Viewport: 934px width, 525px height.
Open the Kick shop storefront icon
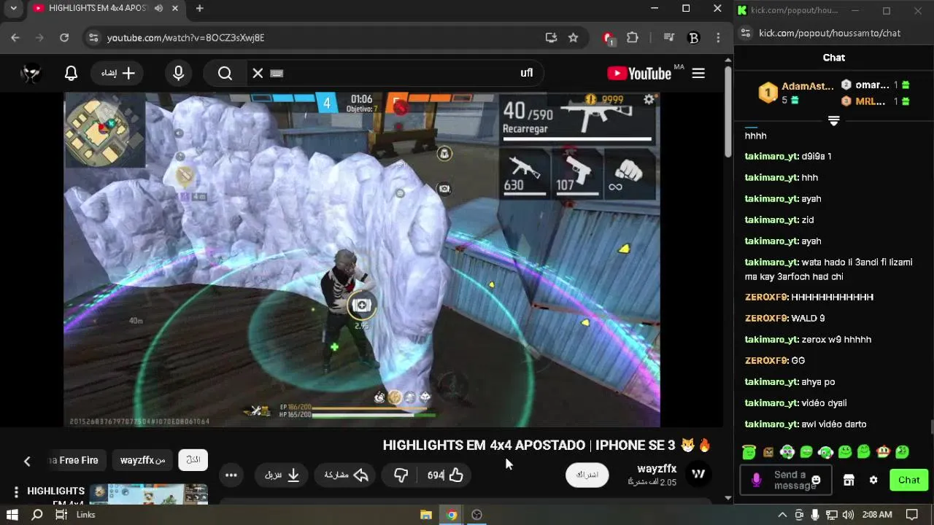coord(849,480)
